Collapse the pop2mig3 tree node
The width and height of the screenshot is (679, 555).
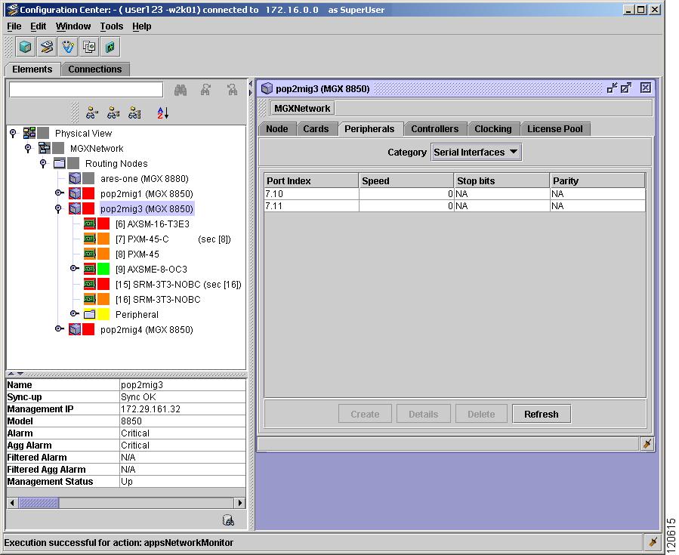point(58,208)
